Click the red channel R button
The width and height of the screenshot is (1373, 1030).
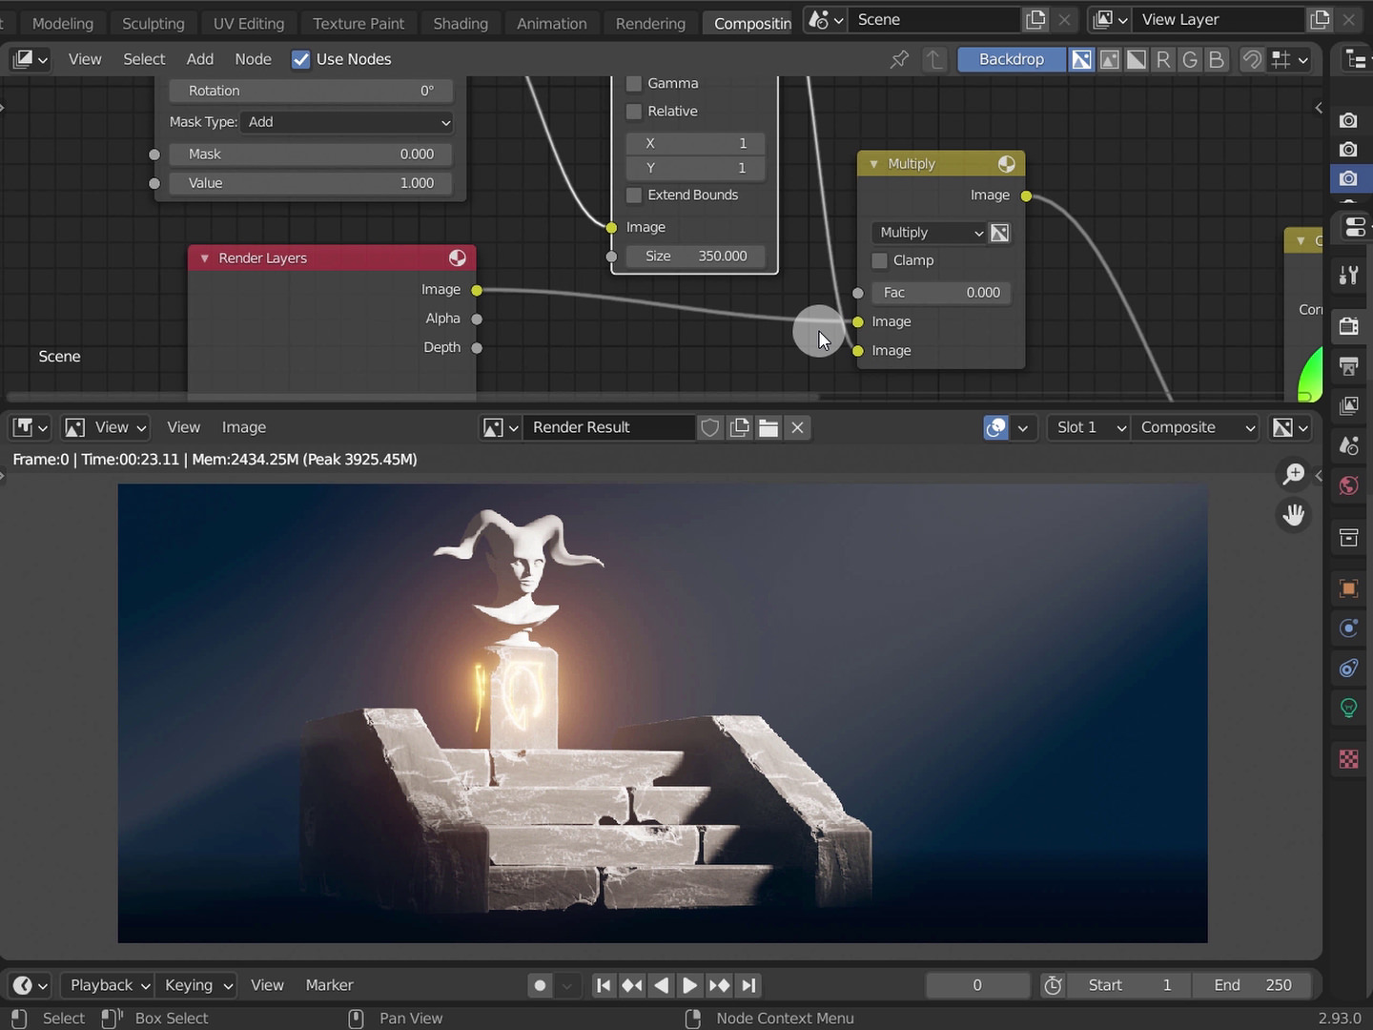[1163, 59]
